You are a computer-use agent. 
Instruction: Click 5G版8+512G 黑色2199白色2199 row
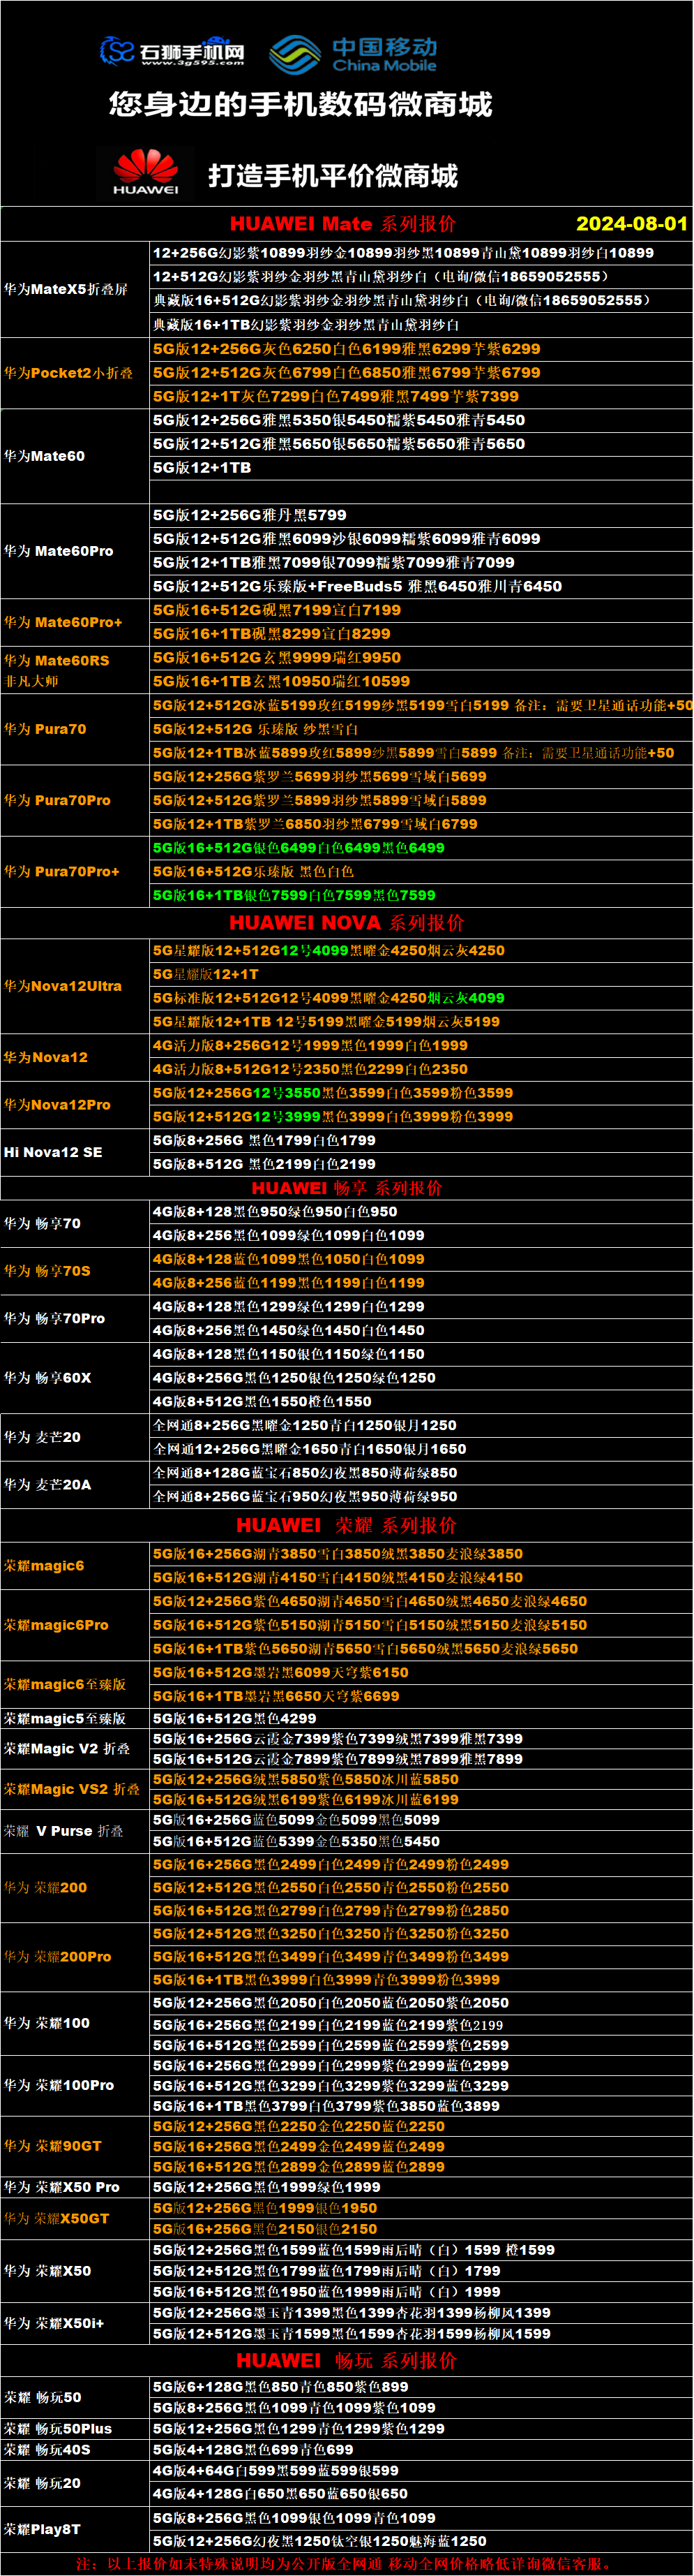pyautogui.click(x=421, y=1164)
